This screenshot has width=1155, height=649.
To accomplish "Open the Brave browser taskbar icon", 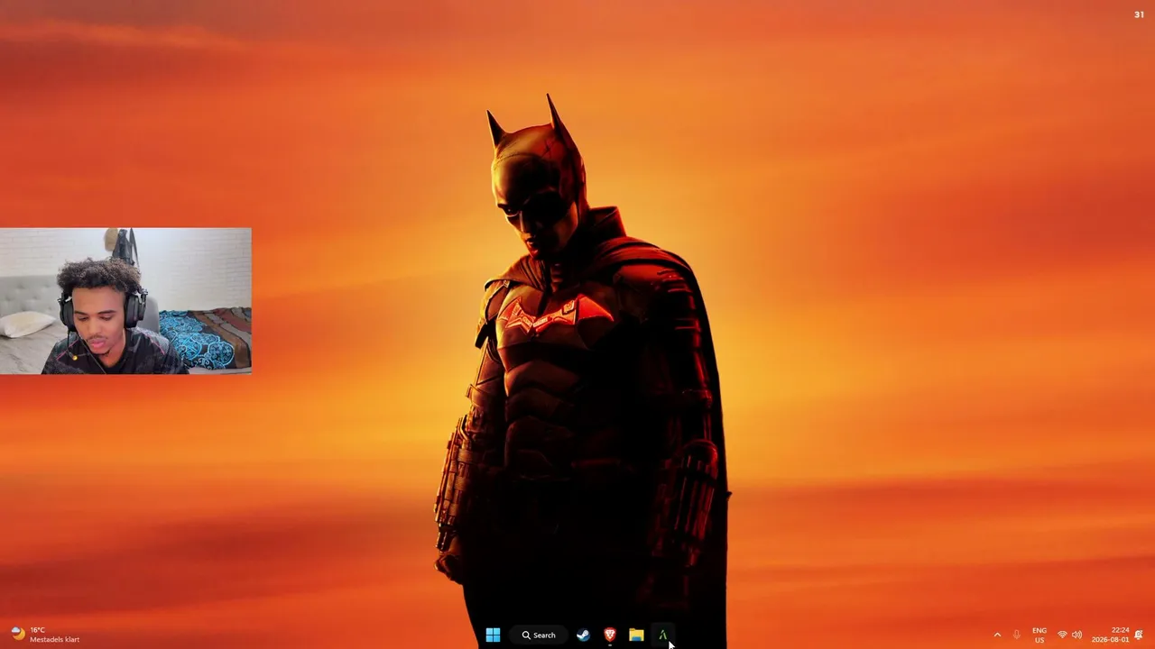I will [x=610, y=635].
